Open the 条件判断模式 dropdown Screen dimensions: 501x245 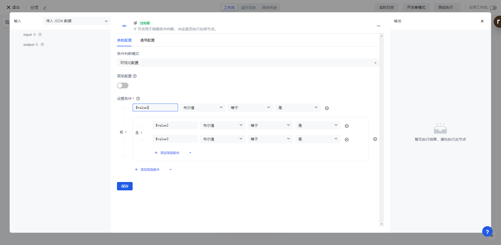[247, 63]
